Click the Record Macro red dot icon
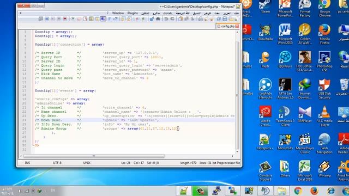Viewport: 349px width, 196px height. [65, 19]
